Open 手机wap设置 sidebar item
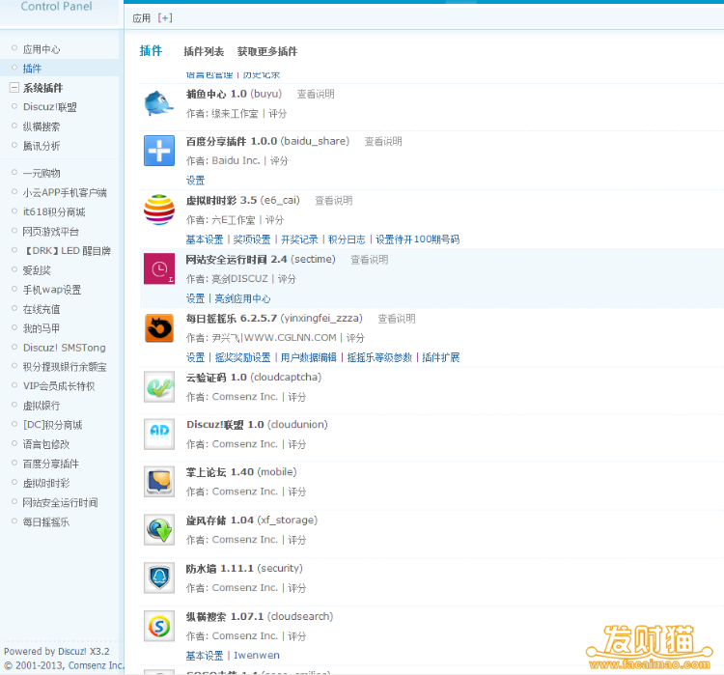 (x=52, y=290)
